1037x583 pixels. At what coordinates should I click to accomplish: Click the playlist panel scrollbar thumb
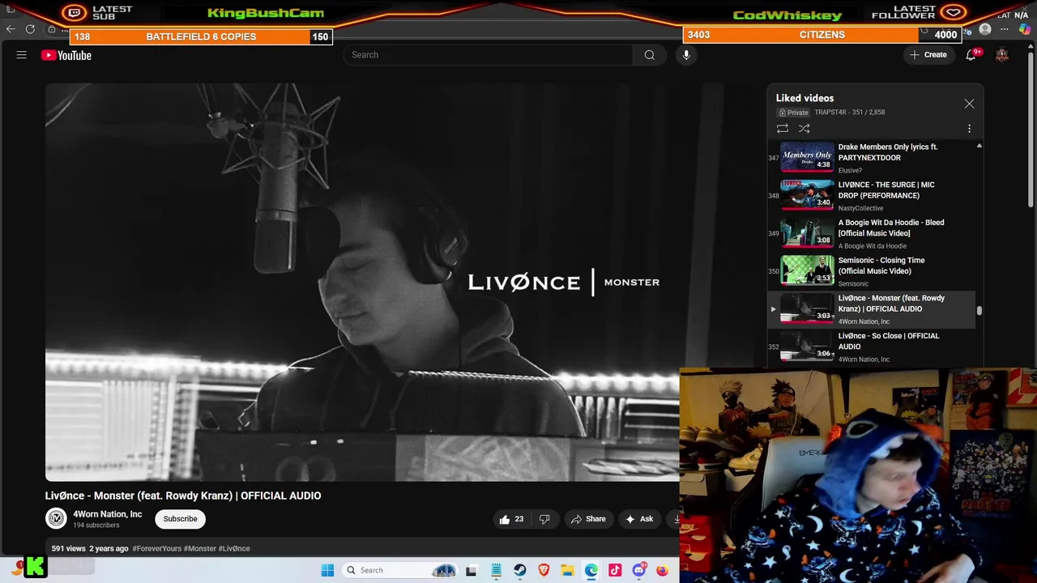click(979, 310)
